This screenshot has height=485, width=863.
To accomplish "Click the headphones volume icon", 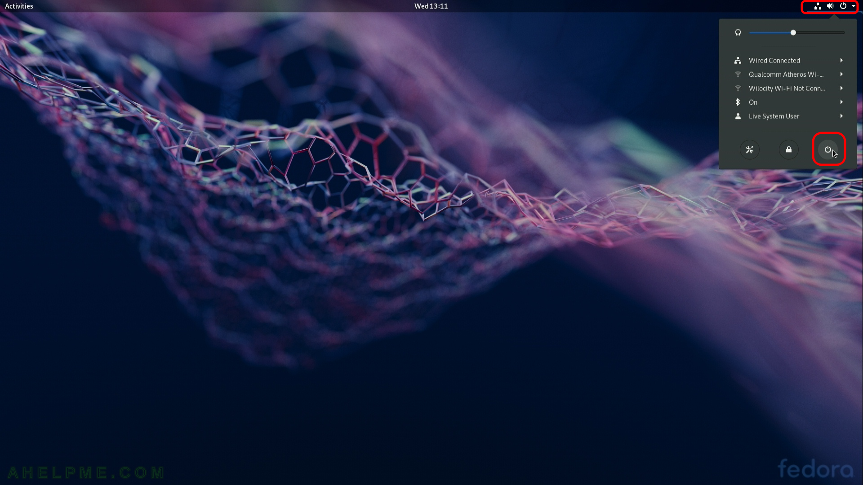I will tap(738, 33).
